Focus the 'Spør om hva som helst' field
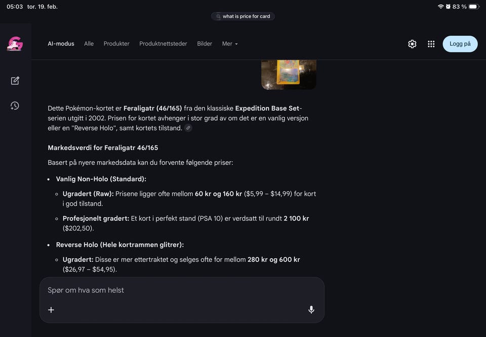486x337 pixels. (x=182, y=290)
